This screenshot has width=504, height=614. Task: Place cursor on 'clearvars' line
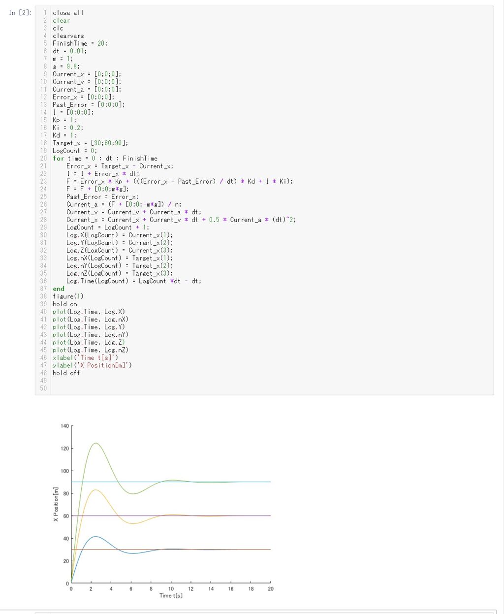click(68, 36)
